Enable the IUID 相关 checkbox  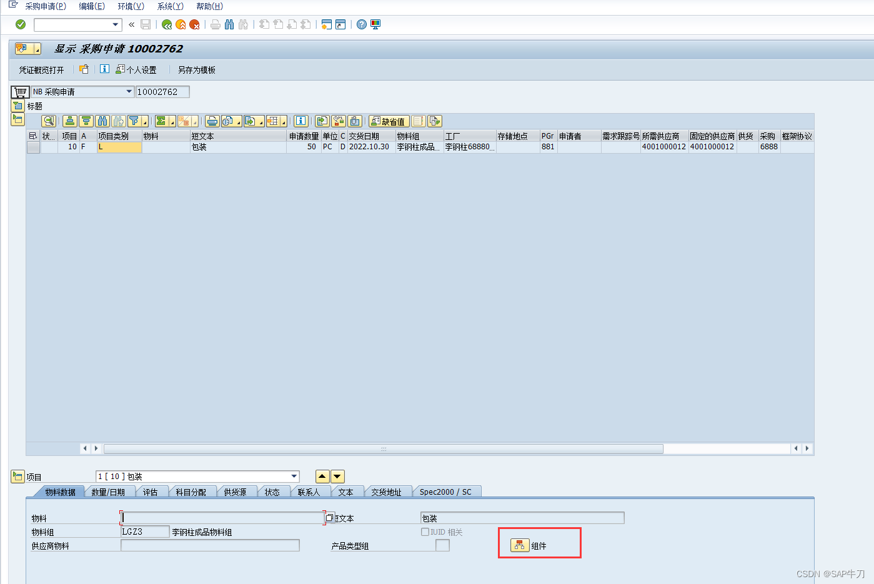tap(424, 532)
